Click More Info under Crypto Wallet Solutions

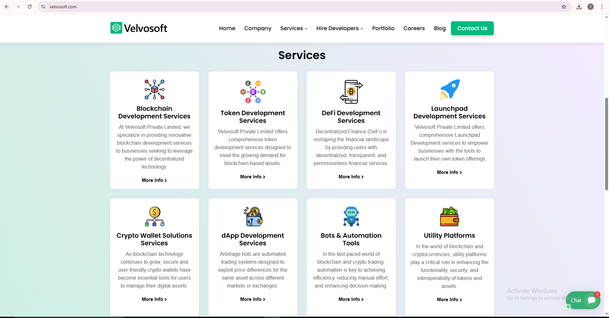point(155,299)
